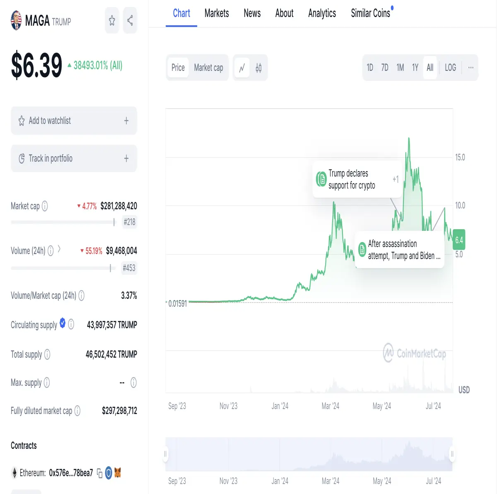
Task: Switch to candlestick chart icon
Action: 258,68
